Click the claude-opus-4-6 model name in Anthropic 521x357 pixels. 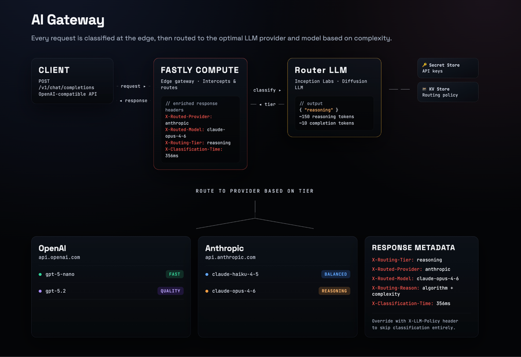(x=234, y=291)
